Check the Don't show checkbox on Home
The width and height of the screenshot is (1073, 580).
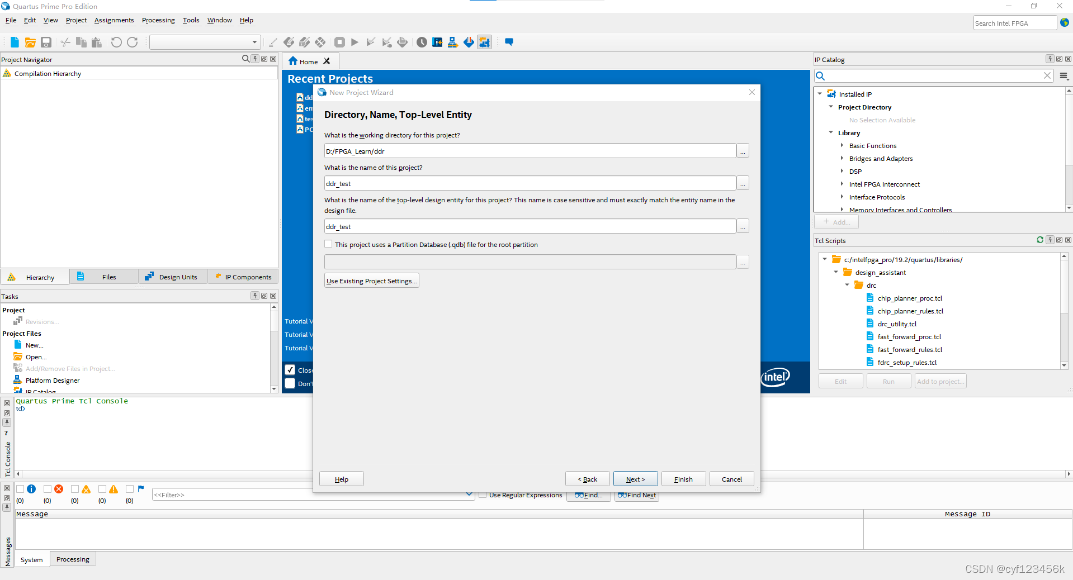pyautogui.click(x=290, y=383)
